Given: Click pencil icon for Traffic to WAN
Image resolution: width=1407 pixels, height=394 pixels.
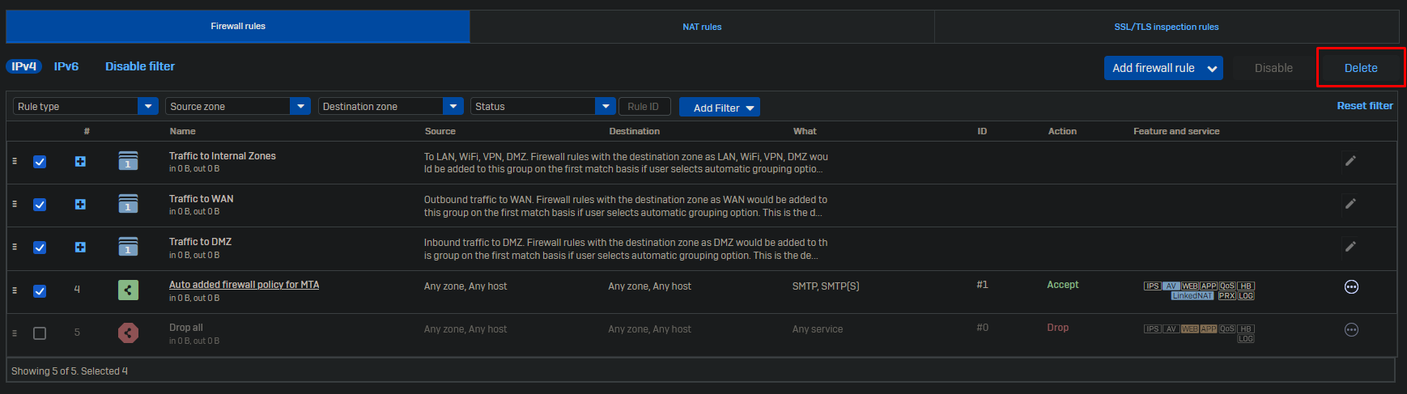Looking at the screenshot, I should [1350, 204].
